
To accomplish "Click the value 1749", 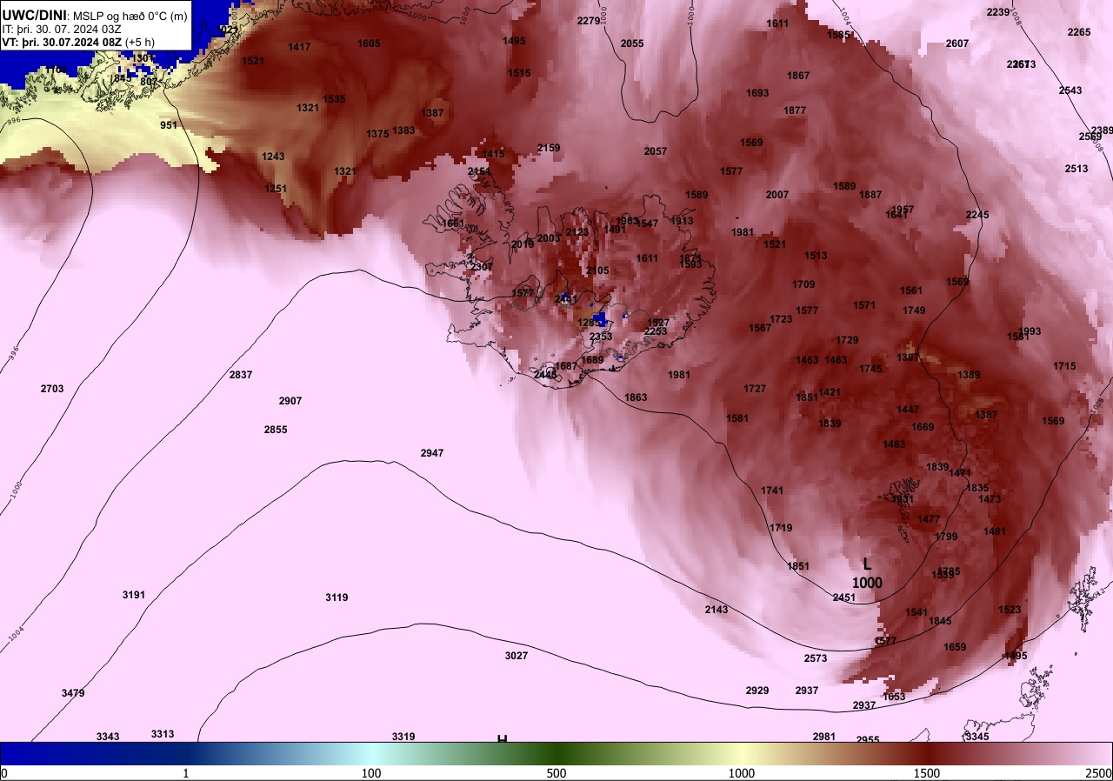I will coord(914,310).
